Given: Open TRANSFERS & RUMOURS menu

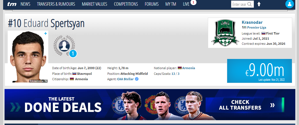Looking at the screenshot, I should point(56,4).
